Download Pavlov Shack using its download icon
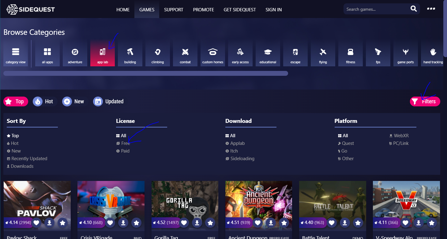Image resolution: width=447 pixels, height=239 pixels. (49, 223)
